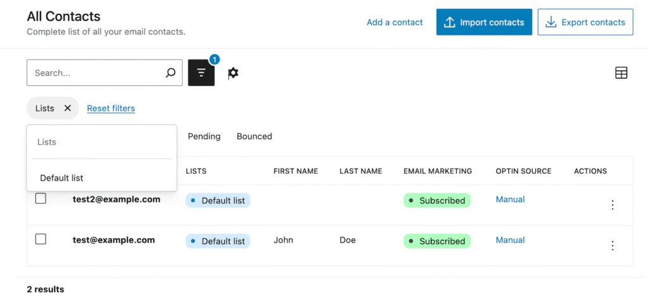Expand the Lists filter chip
Screen dimensions: 648x304
coord(45,108)
